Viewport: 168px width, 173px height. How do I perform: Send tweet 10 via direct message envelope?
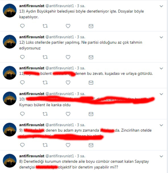(x=91, y=114)
